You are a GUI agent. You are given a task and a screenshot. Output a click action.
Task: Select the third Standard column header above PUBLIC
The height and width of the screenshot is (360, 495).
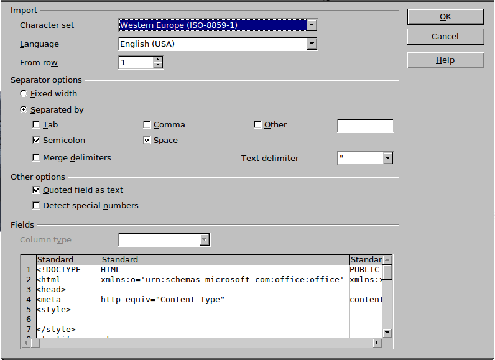366,260
